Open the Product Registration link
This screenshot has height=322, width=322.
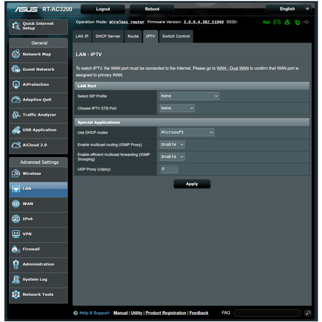pyautogui.click(x=166, y=313)
